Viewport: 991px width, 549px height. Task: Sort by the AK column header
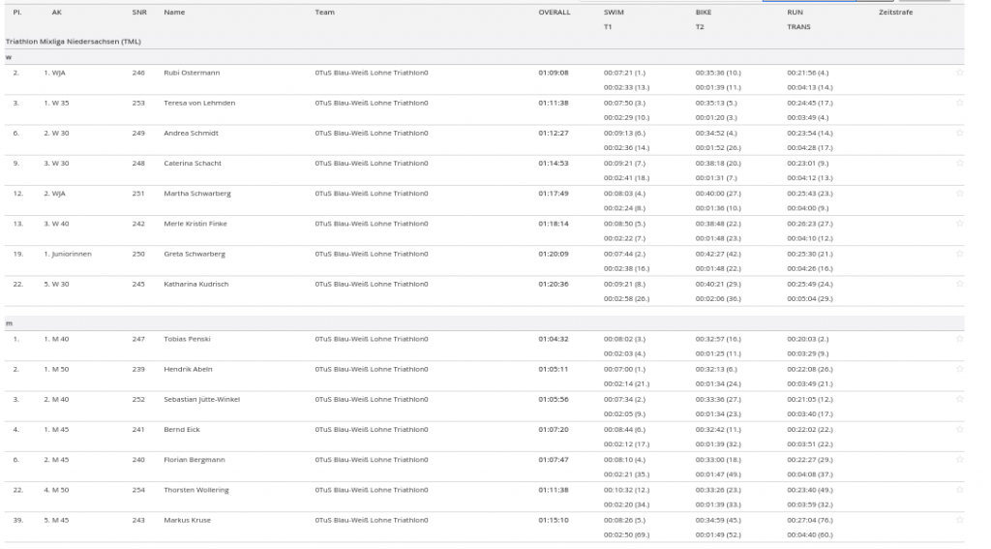click(x=57, y=12)
